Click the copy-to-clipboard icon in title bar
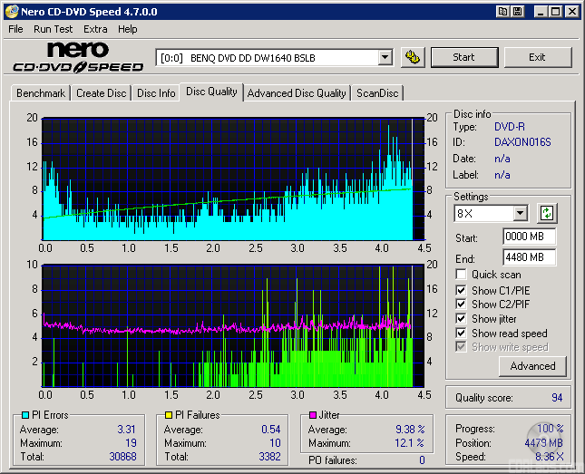The width and height of the screenshot is (585, 474). (502, 12)
